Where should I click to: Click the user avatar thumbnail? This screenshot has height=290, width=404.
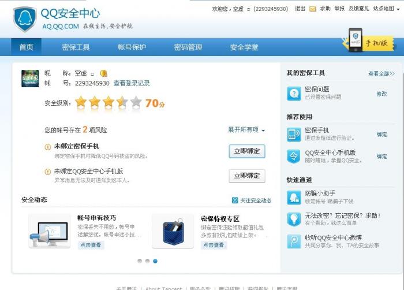tap(30, 79)
